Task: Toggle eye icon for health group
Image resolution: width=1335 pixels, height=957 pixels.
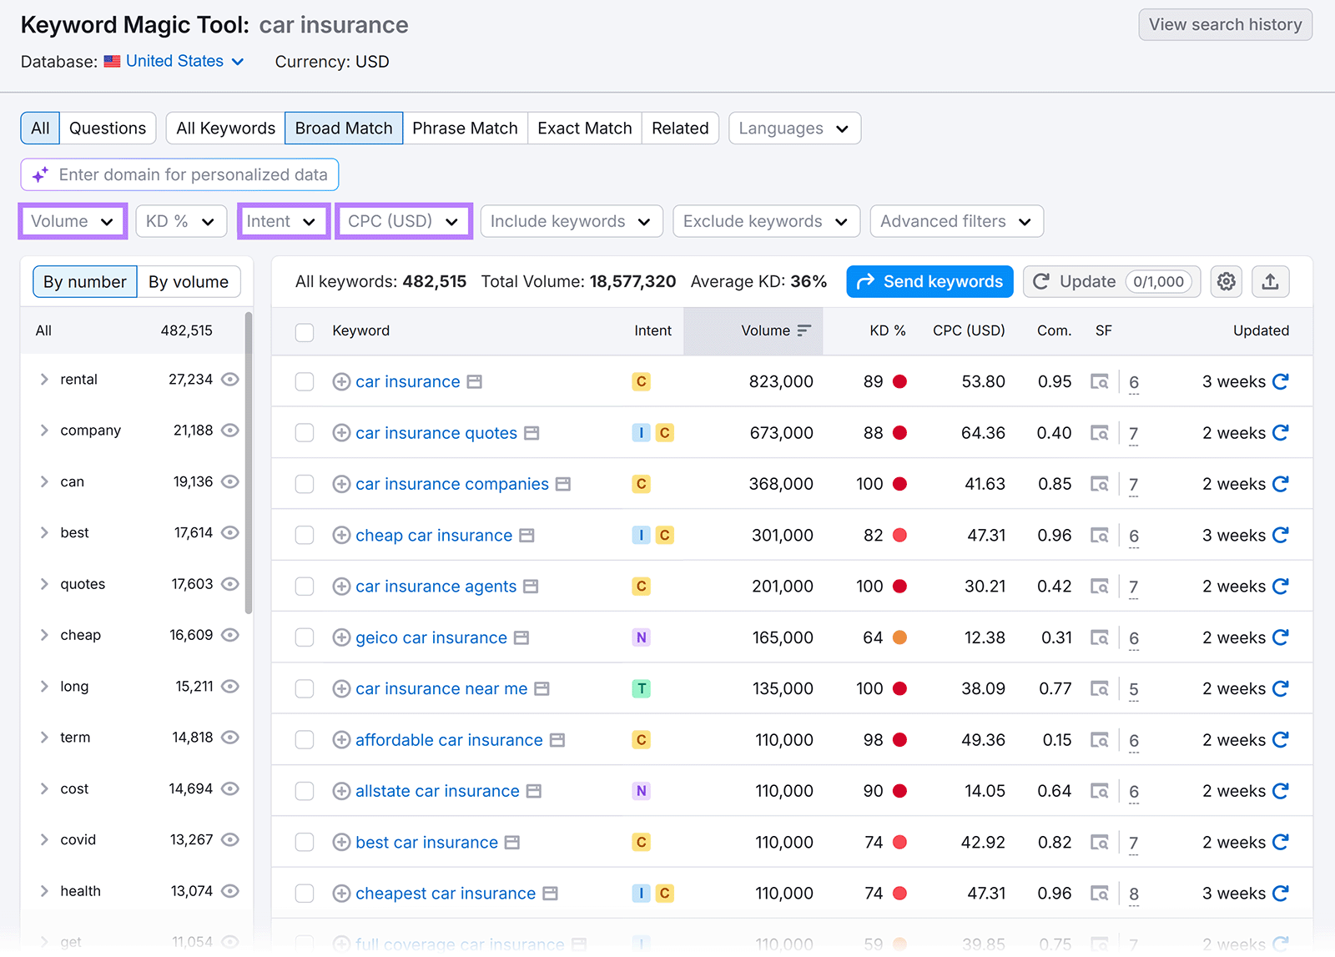Action: (x=230, y=891)
